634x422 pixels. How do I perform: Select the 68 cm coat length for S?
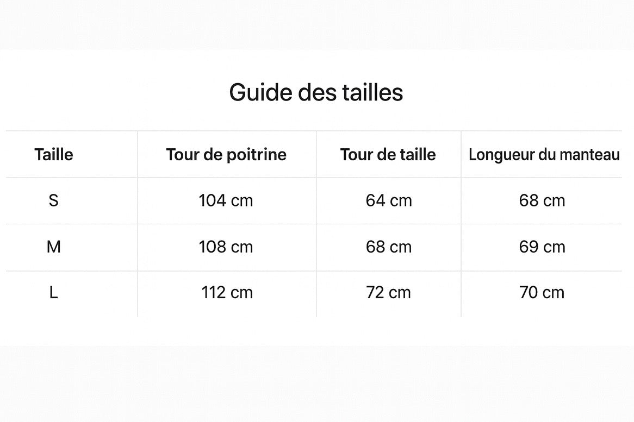click(542, 201)
